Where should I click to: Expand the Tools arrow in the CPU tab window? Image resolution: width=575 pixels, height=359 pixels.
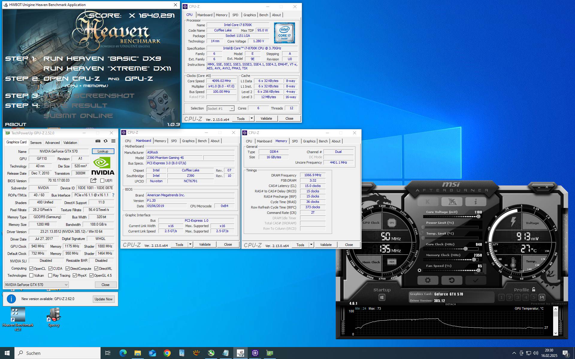252,118
